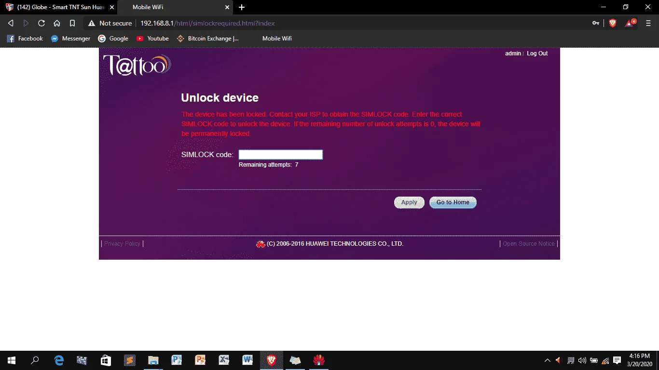
Task: Open the Privacy Policy link
Action: coord(122,244)
